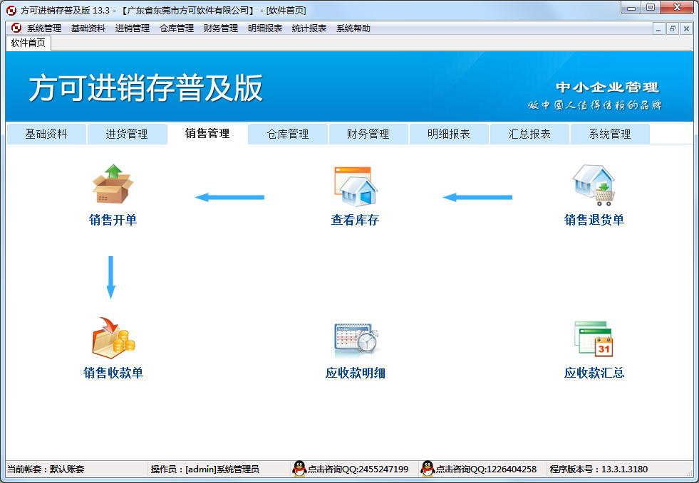Click the second QQ penguin icon in status bar

click(x=428, y=469)
